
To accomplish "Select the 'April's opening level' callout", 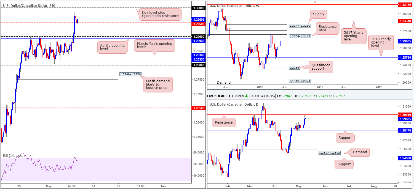I will point(112,47).
